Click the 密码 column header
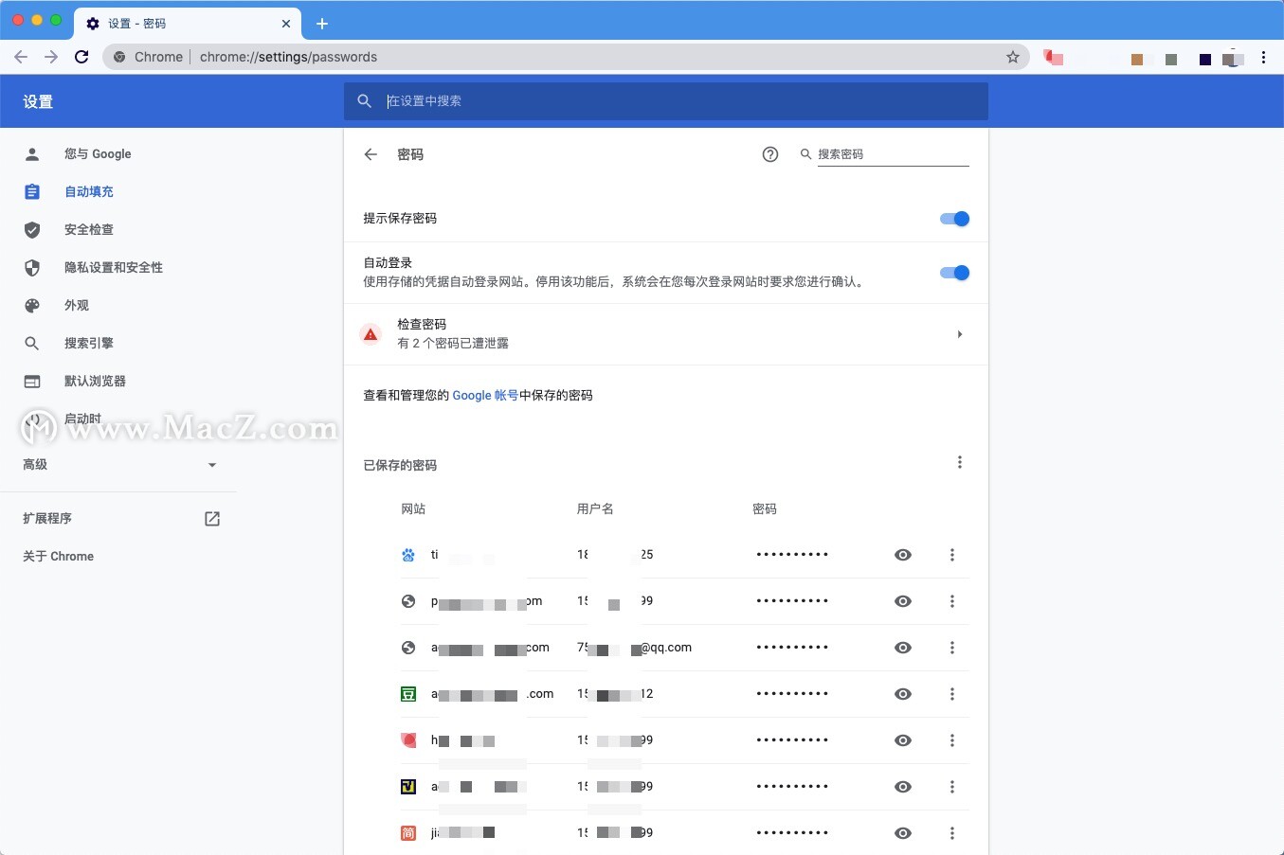1284x855 pixels. (765, 509)
